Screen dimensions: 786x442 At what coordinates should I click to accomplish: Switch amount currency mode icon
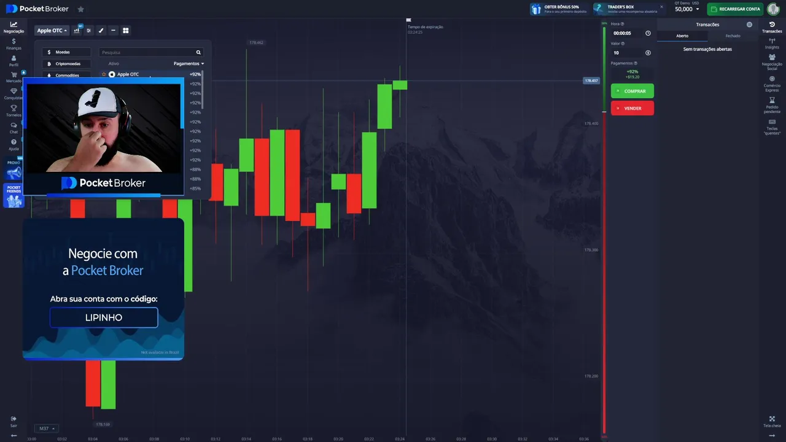point(648,53)
